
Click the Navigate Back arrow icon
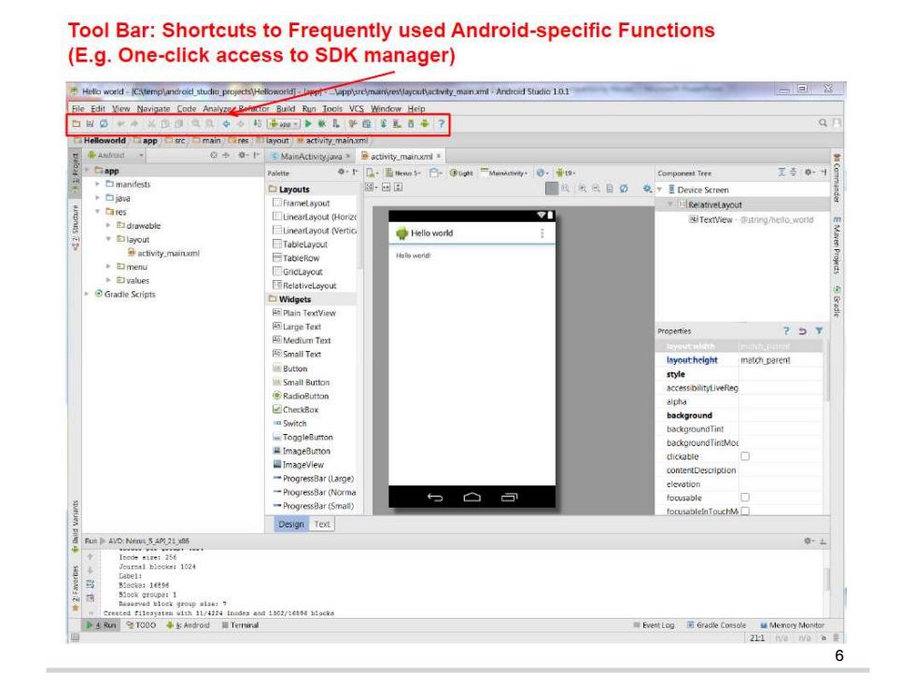[226, 123]
